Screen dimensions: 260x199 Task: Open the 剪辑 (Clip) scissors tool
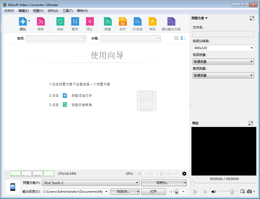point(108,21)
